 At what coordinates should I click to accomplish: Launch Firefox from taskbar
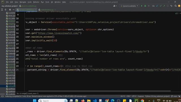click(83, 101)
